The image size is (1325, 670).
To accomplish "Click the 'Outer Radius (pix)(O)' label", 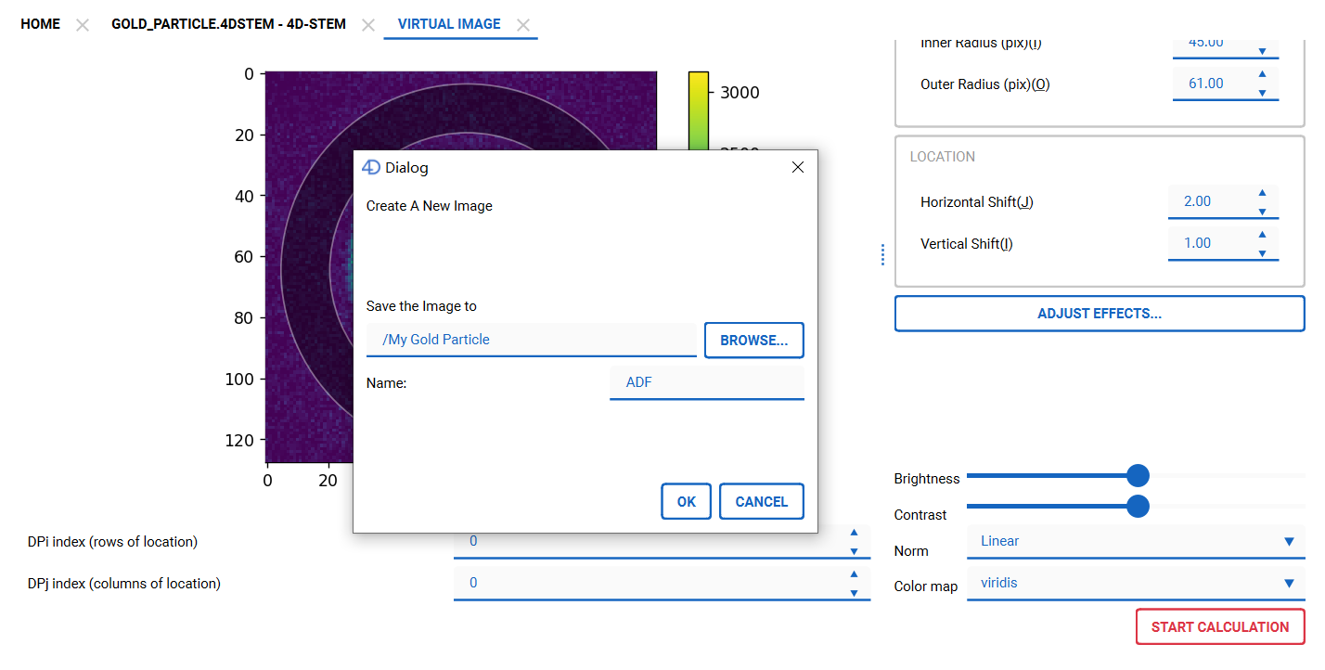I will (985, 84).
